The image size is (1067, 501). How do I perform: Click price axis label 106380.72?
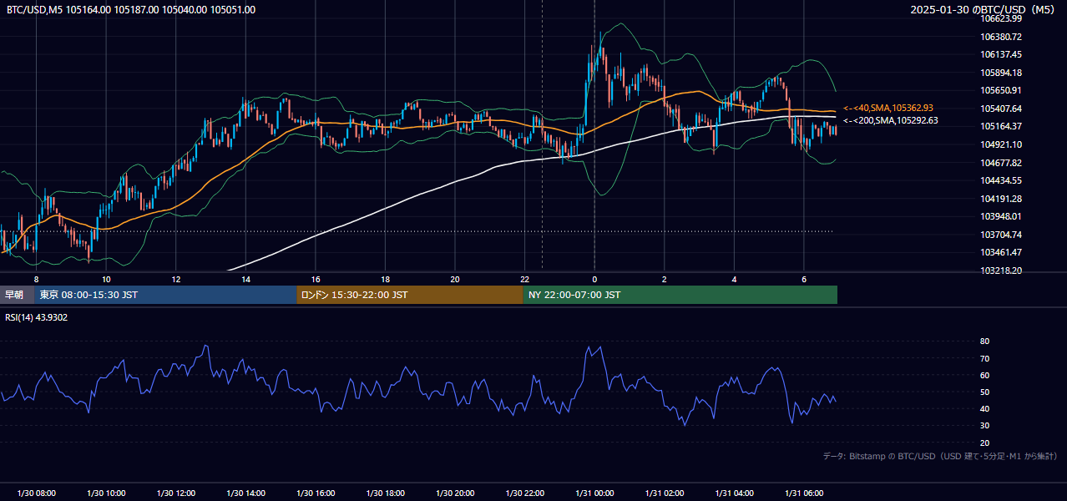[x=1001, y=37]
